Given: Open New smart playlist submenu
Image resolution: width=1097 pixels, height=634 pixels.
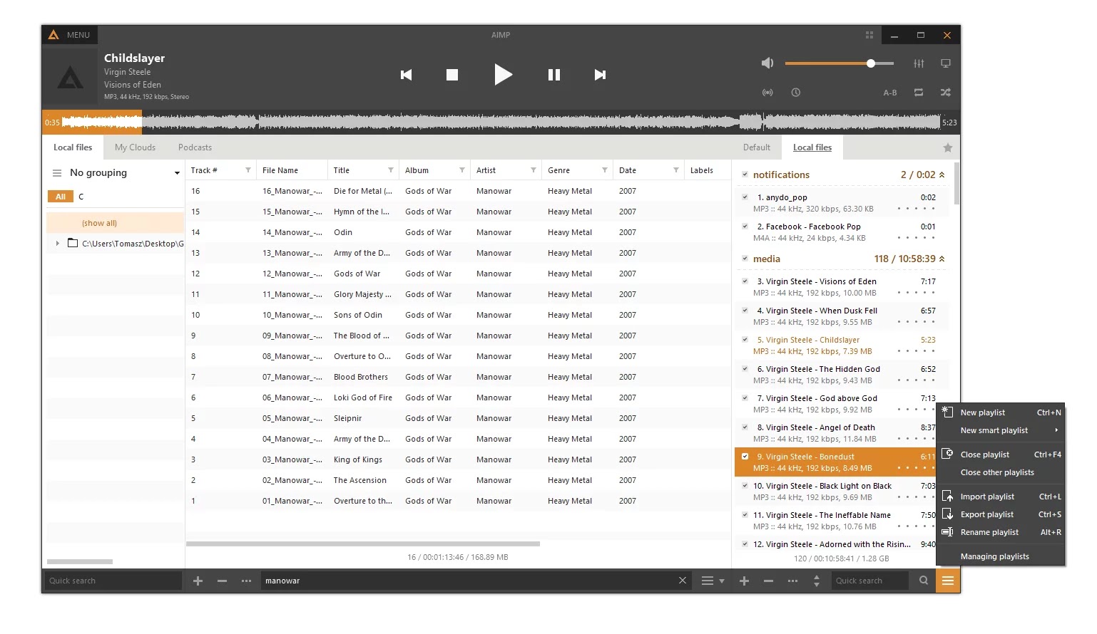Looking at the screenshot, I should [x=1001, y=430].
